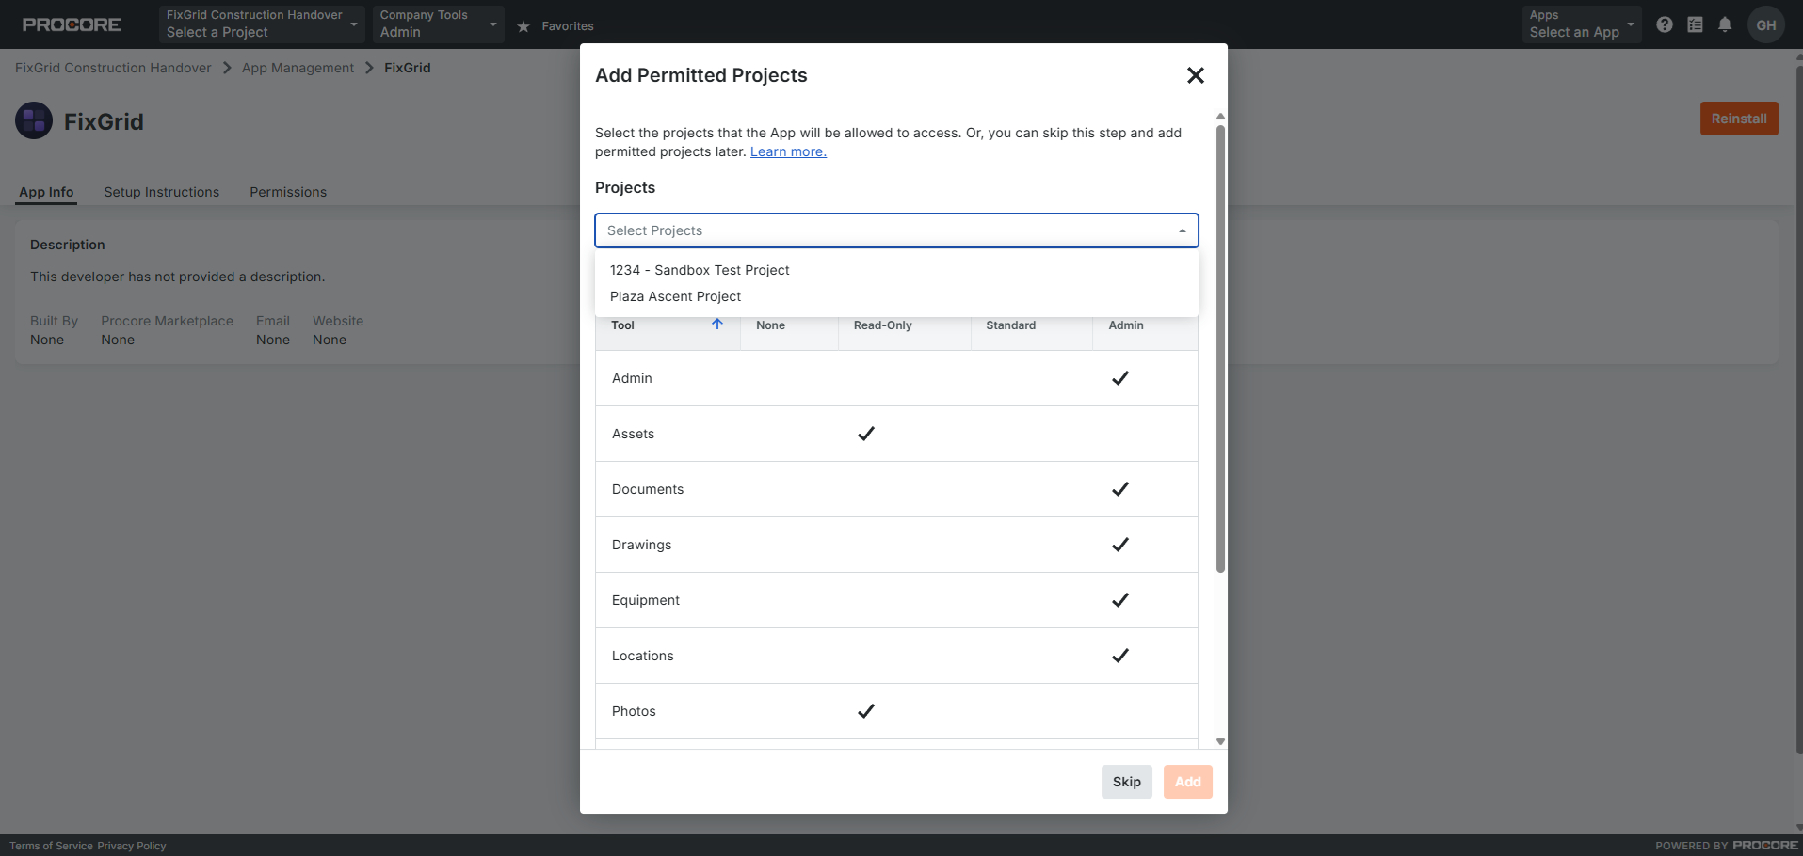Click the Photos tool row label
The width and height of the screenshot is (1803, 856).
click(x=634, y=711)
